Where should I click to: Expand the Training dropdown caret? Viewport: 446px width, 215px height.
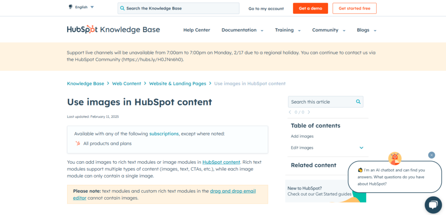click(299, 31)
